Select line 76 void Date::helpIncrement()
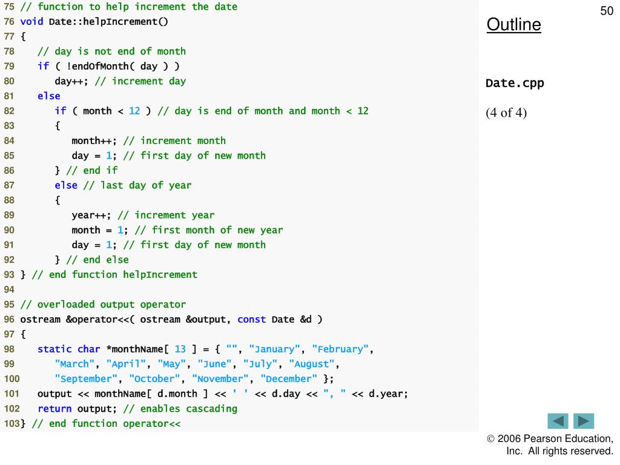 [94, 21]
